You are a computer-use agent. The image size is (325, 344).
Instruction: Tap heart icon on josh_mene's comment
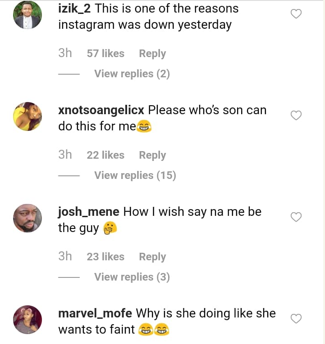(x=296, y=218)
